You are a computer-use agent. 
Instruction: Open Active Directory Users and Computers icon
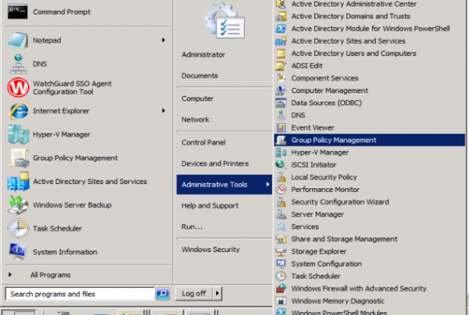pos(281,53)
